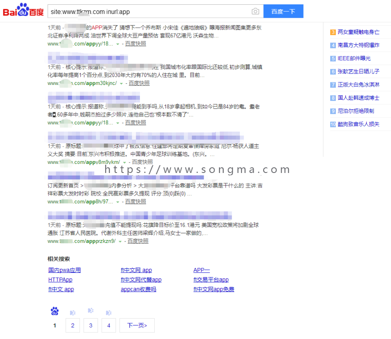Click the 相关搜索 heading

click(x=59, y=259)
